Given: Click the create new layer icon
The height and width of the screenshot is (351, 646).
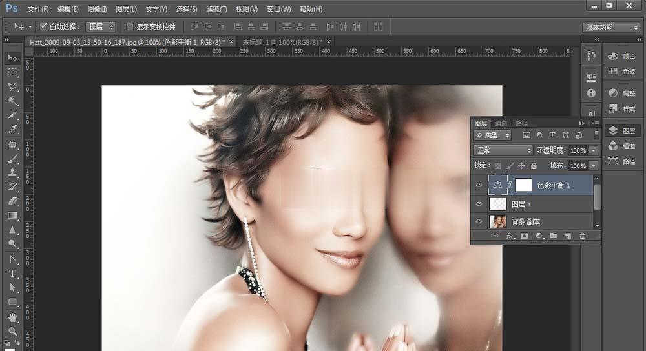Looking at the screenshot, I should click(568, 236).
